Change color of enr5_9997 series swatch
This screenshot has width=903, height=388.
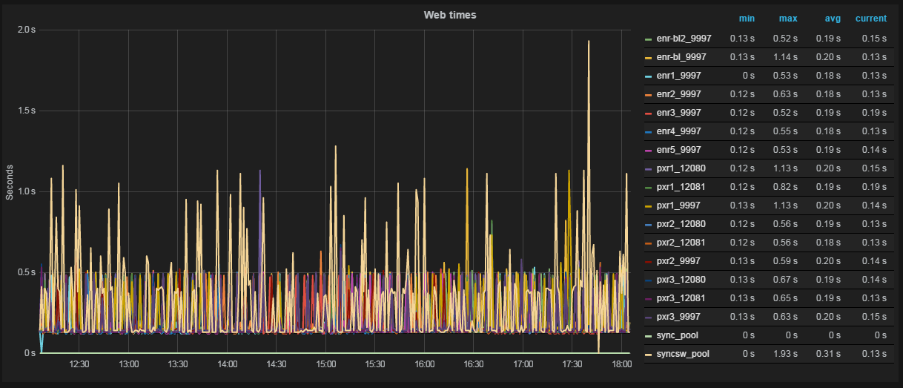649,150
